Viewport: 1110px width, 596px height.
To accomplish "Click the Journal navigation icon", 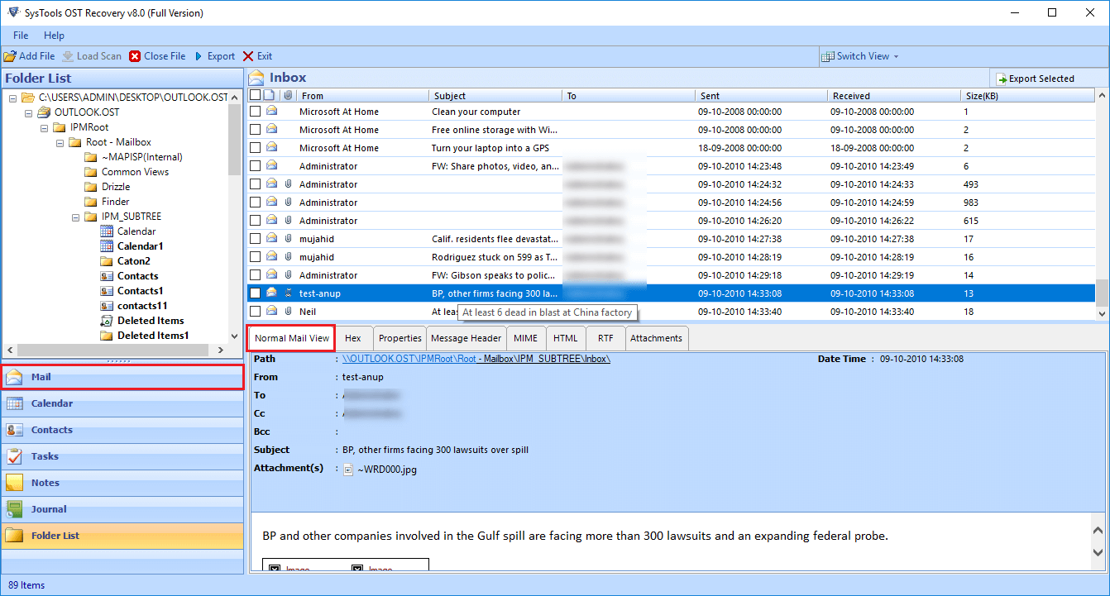I will pos(14,509).
